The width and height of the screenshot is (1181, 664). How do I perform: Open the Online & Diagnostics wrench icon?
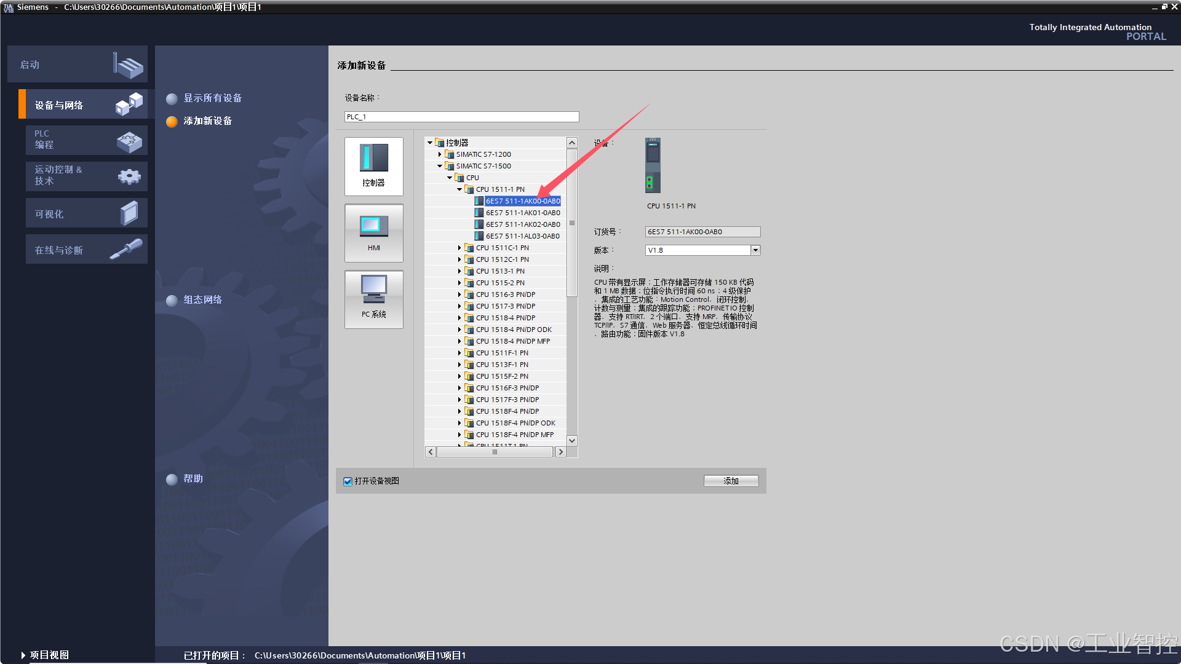[x=126, y=249]
